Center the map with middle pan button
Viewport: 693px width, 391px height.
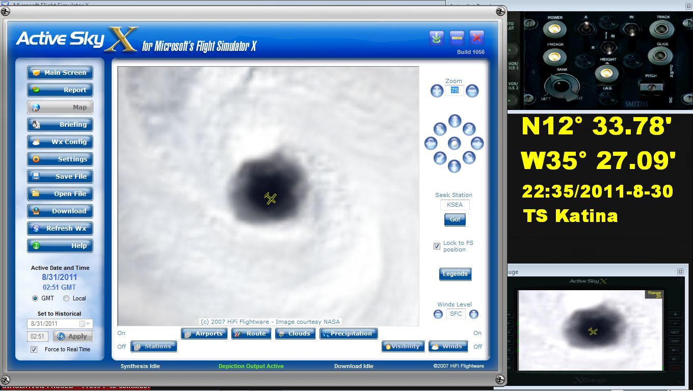[455, 144]
